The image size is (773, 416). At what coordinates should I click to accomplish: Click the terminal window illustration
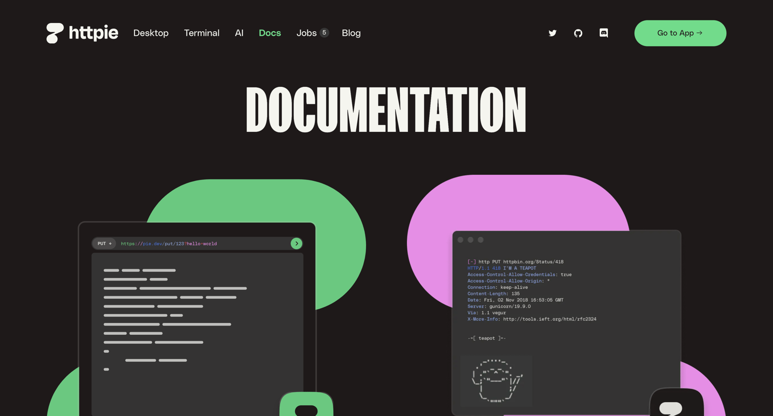point(566,323)
